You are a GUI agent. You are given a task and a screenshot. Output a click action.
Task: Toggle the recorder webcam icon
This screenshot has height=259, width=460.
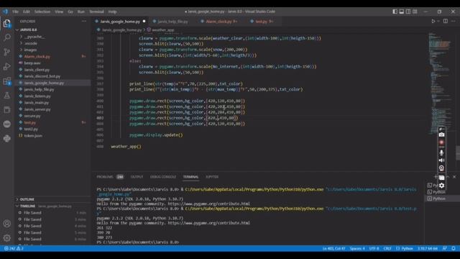click(441, 168)
